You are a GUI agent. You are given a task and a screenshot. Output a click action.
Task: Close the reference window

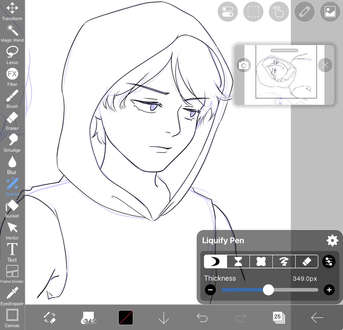pos(325,65)
